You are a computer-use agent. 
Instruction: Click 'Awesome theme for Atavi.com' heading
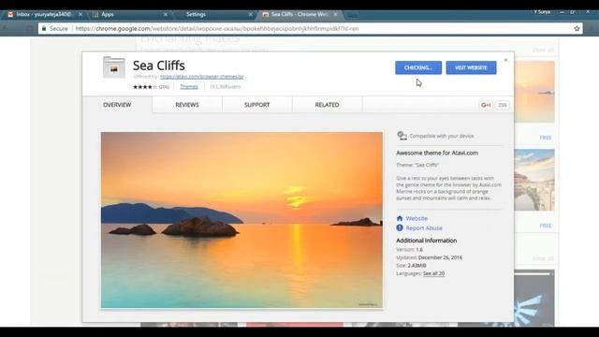click(437, 153)
